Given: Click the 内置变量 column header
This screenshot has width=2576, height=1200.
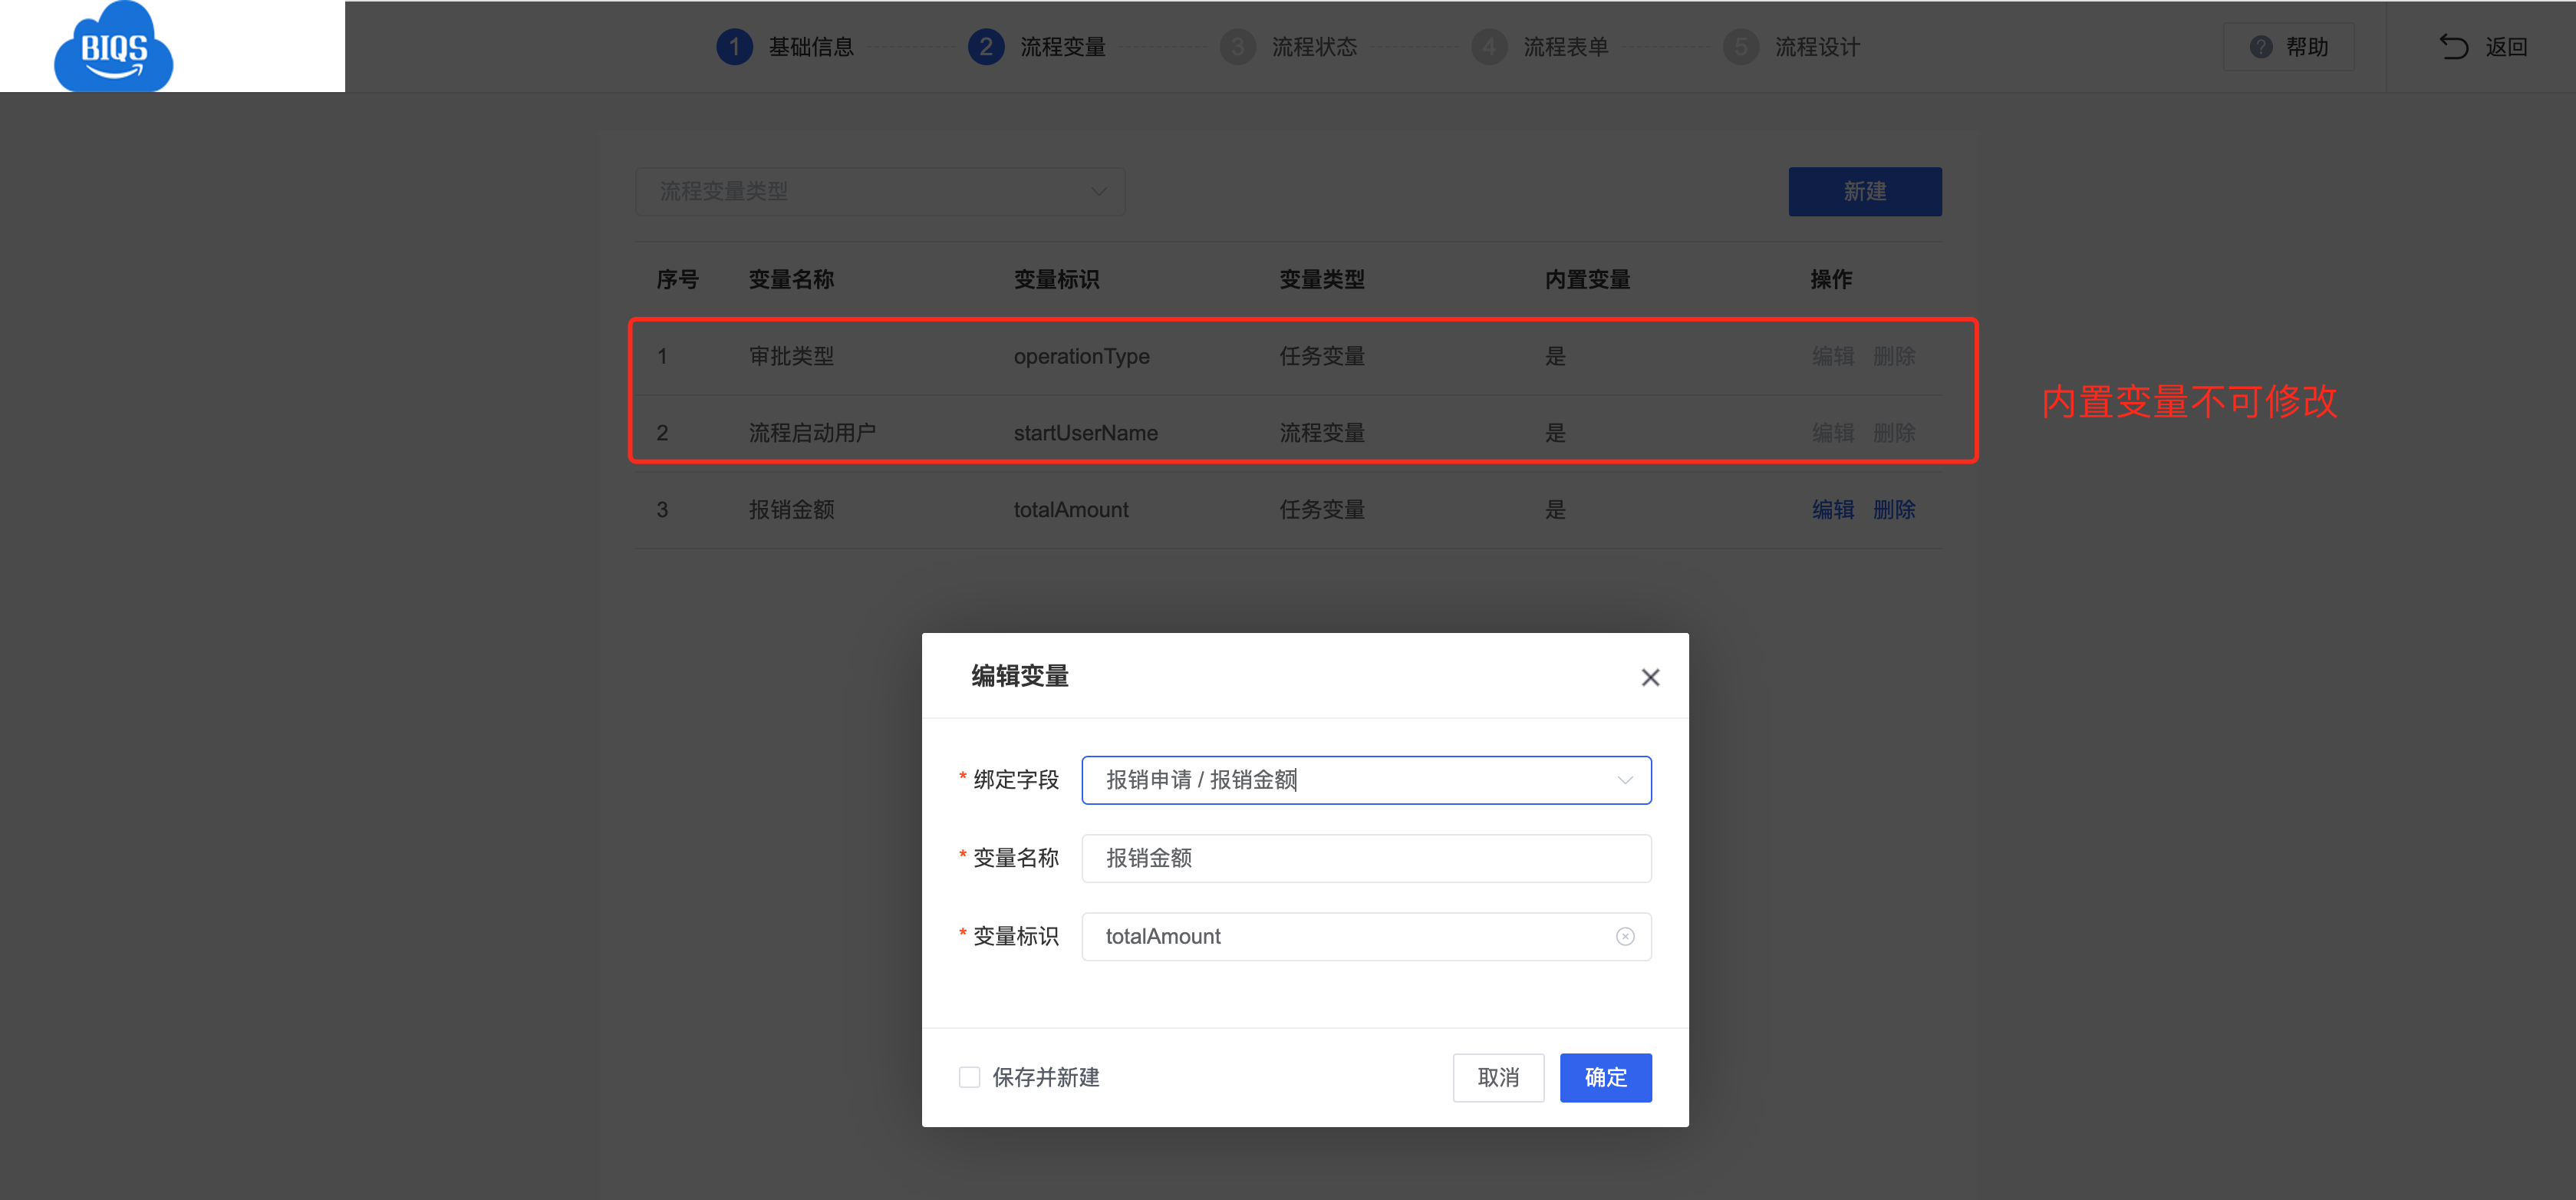Looking at the screenshot, I should tap(1587, 279).
